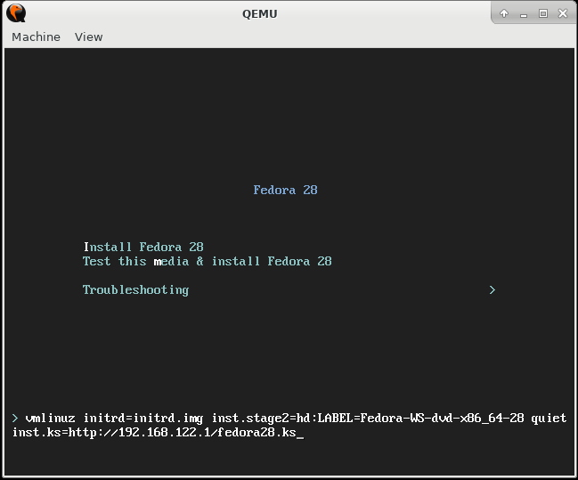Expand Troubleshooting submenu chevron arrow
Image resolution: width=578 pixels, height=480 pixels.
tap(493, 290)
